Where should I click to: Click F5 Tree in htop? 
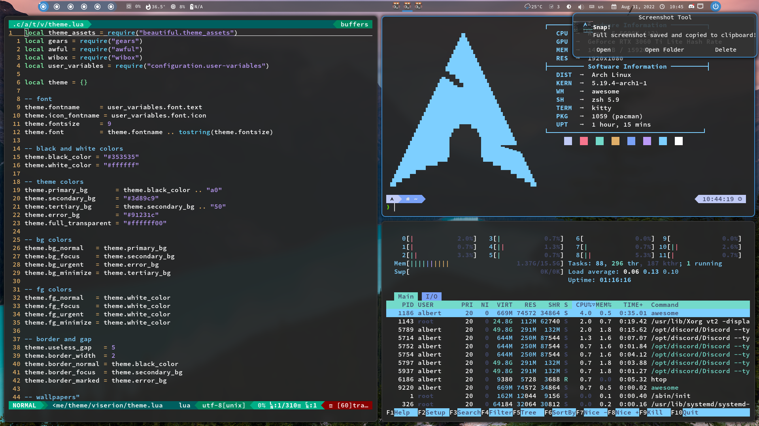[x=528, y=412]
